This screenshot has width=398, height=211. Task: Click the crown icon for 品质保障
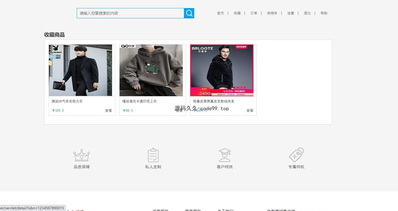(82, 155)
